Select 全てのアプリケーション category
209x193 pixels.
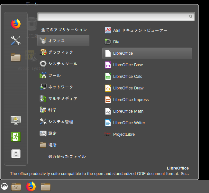tap(64, 30)
